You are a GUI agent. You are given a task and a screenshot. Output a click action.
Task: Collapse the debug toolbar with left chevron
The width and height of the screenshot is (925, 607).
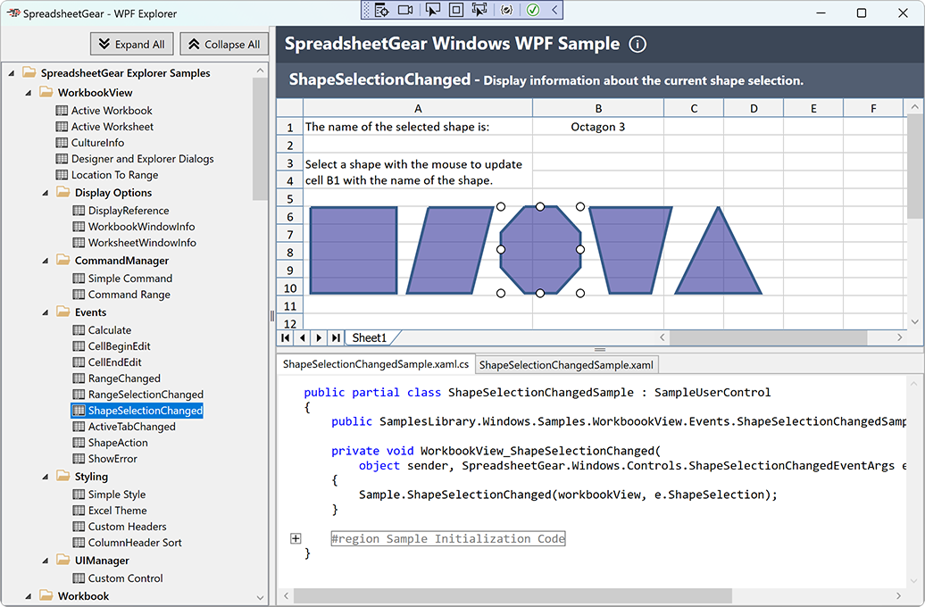pos(554,10)
